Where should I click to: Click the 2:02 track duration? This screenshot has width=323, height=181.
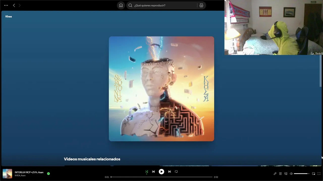[216, 177]
